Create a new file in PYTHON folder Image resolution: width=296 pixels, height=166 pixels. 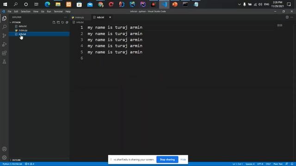pyautogui.click(x=54, y=23)
